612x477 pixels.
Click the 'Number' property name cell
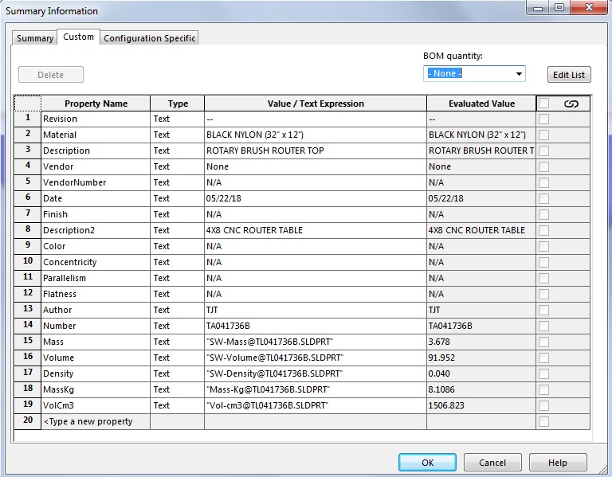click(96, 326)
